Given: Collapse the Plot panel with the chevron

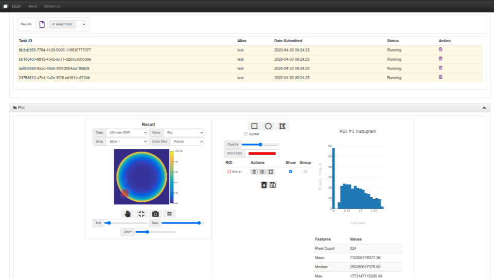Looking at the screenshot, I should pos(484,108).
